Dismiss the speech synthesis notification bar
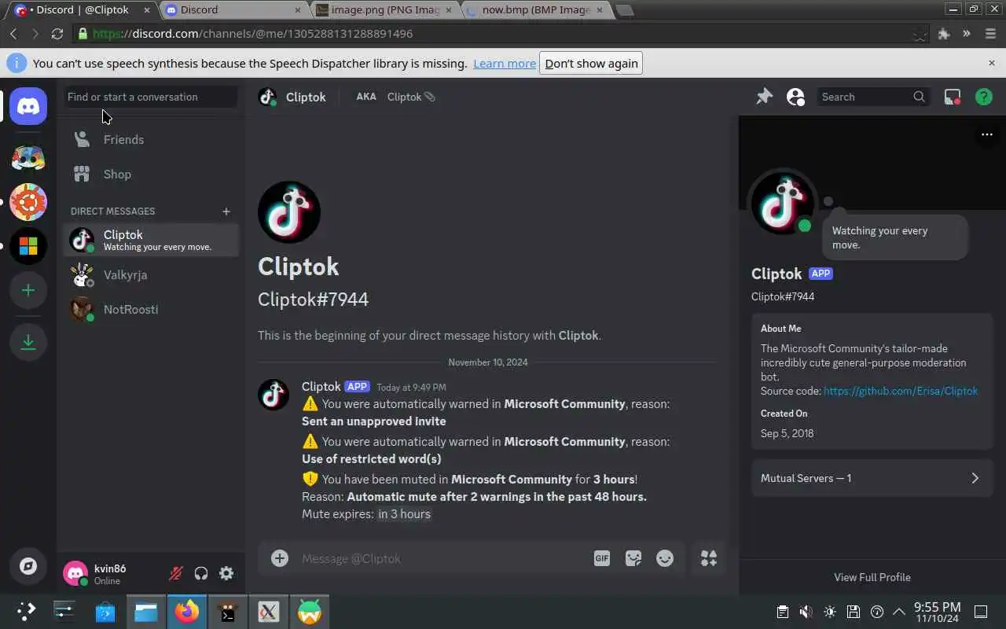The image size is (1006, 629). click(x=991, y=63)
